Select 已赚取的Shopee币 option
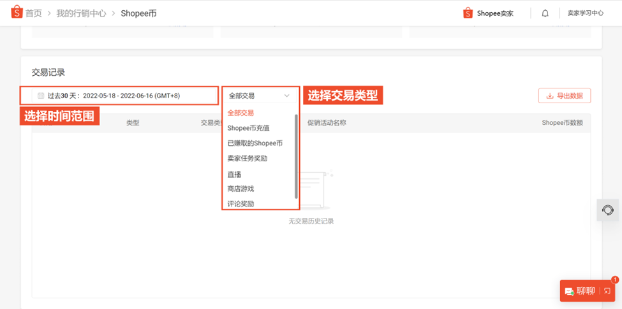The width and height of the screenshot is (622, 309). [255, 143]
